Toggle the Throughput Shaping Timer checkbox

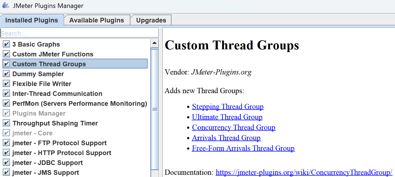[x=6, y=123]
